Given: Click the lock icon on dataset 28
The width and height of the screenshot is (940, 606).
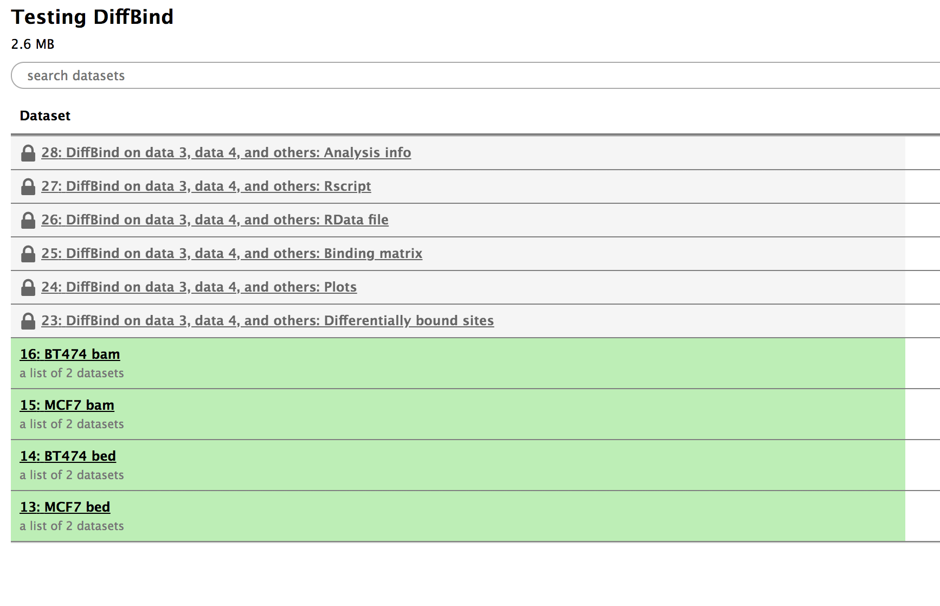Looking at the screenshot, I should 28,153.
